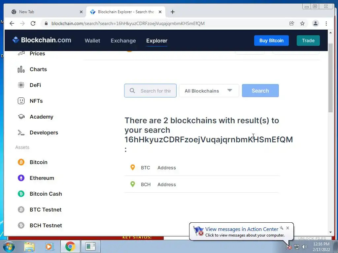The width and height of the screenshot is (338, 253).
Task: Select the purple Ethereum asset icon
Action: tap(21, 178)
